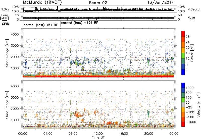Click the '16:00' time tick label
Viewport: 201px width, 139px height.
pos(123,134)
